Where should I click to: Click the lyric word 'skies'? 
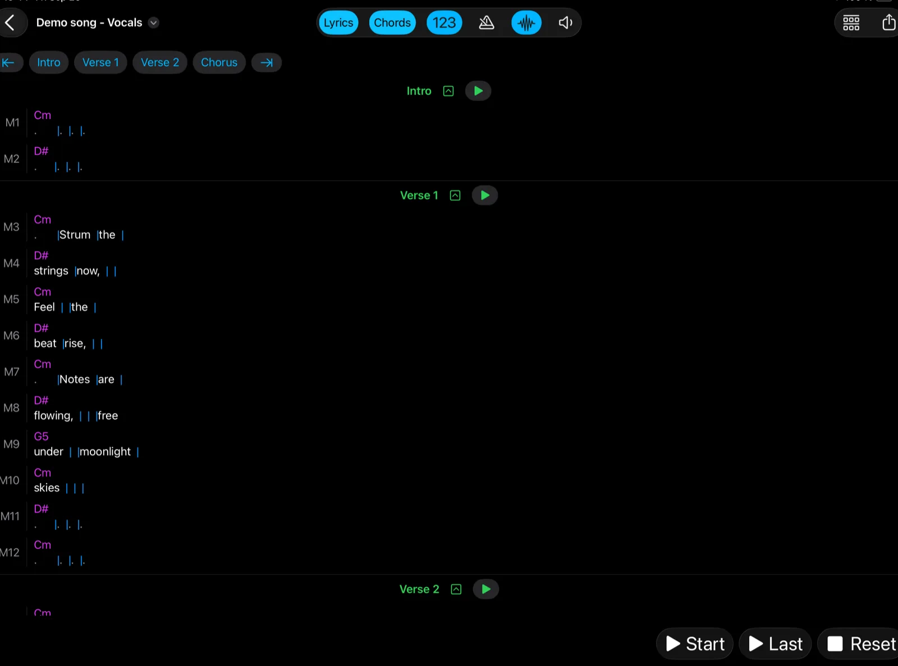point(47,488)
